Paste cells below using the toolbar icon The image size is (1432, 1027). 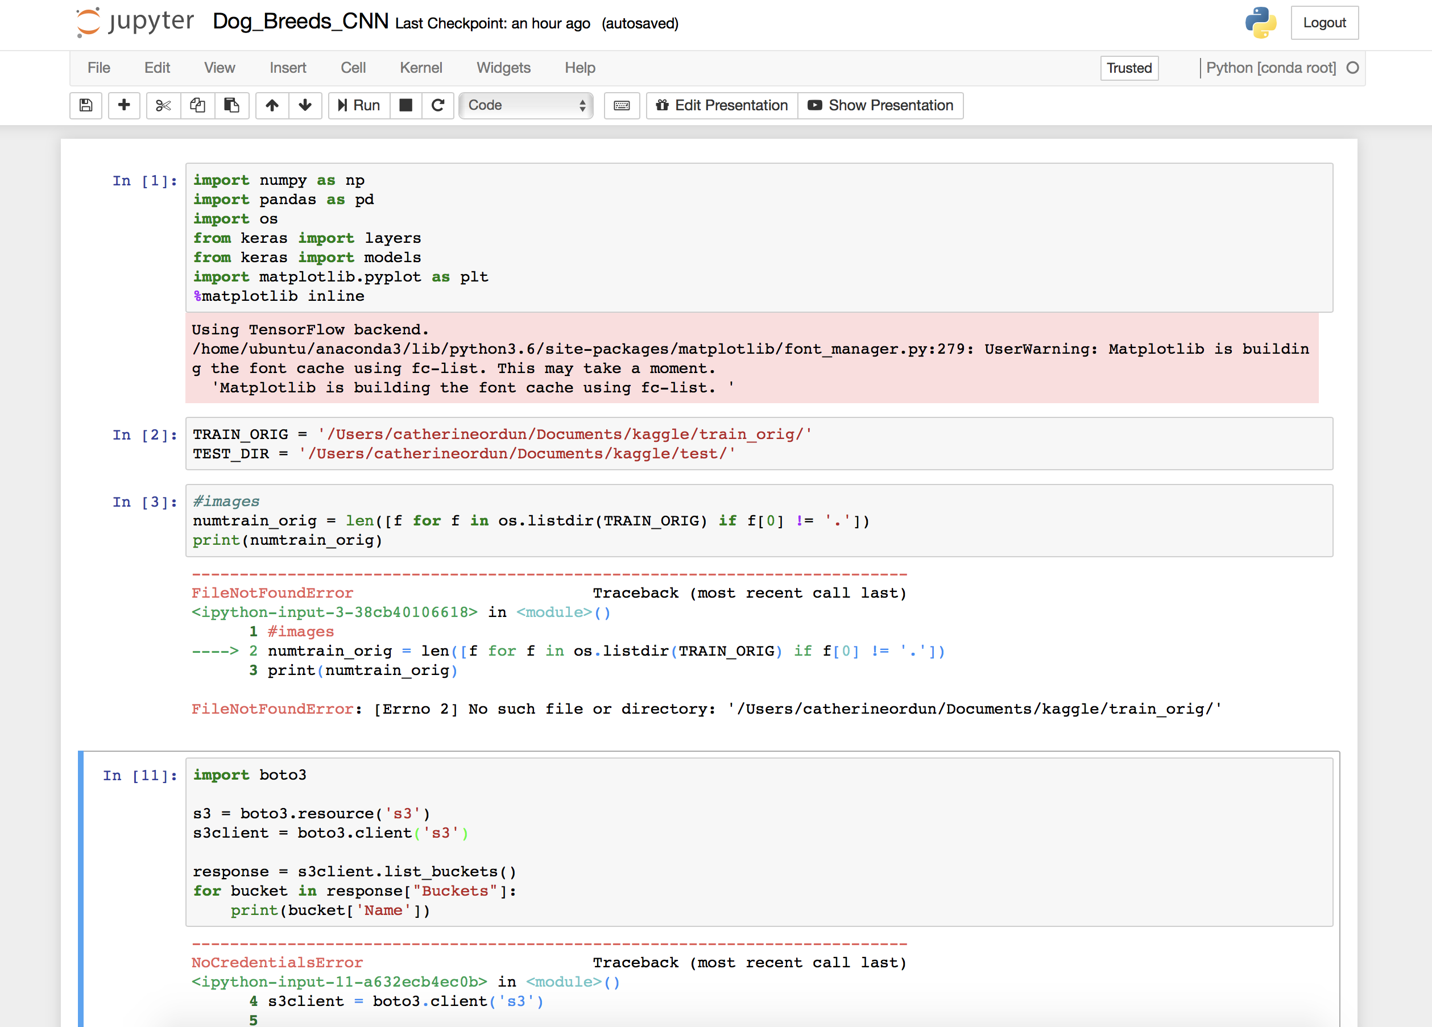pos(231,105)
